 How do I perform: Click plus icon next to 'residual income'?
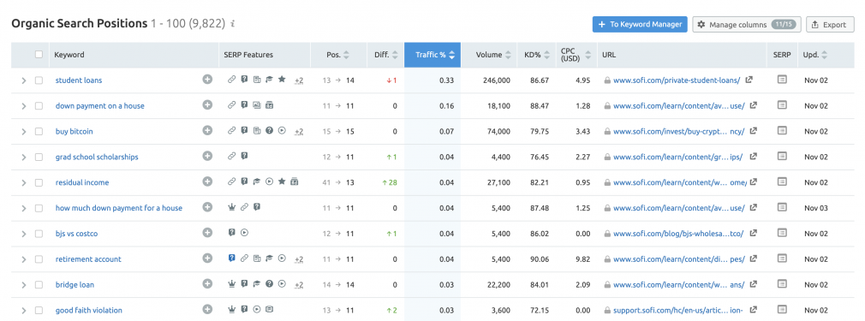207,181
